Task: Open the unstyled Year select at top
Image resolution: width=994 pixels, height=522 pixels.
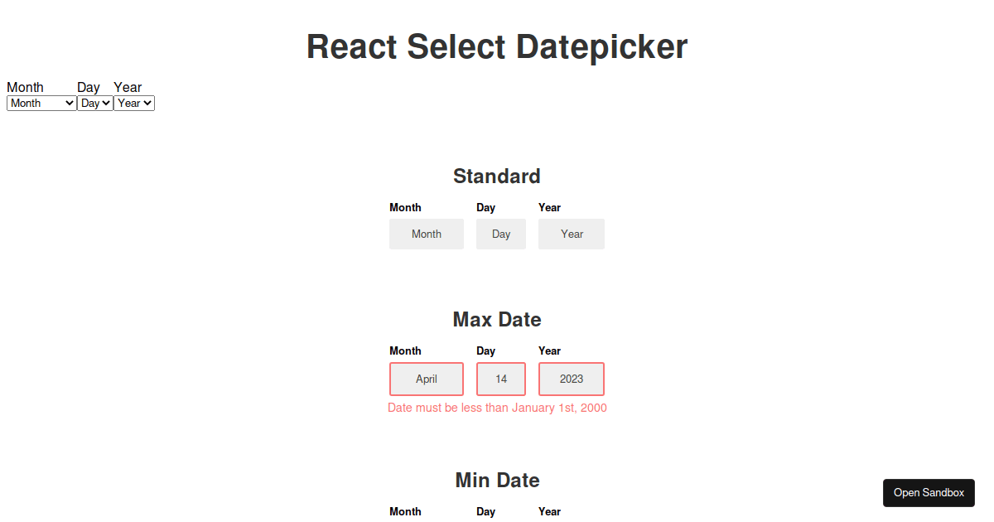Action: [134, 103]
